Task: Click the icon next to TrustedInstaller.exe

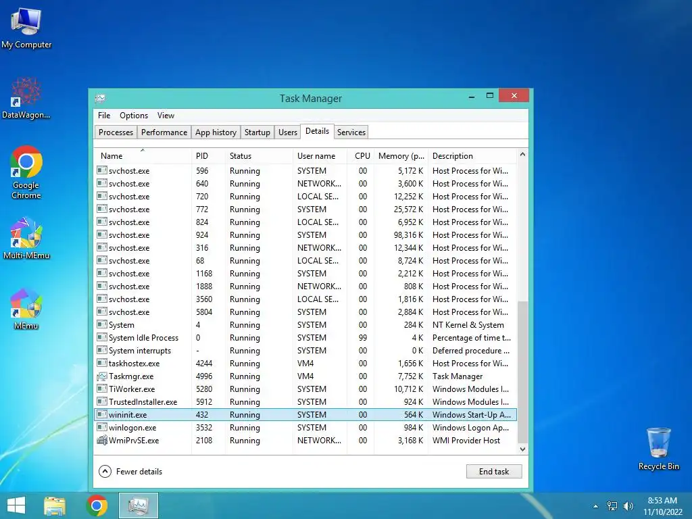Action: [x=102, y=402]
